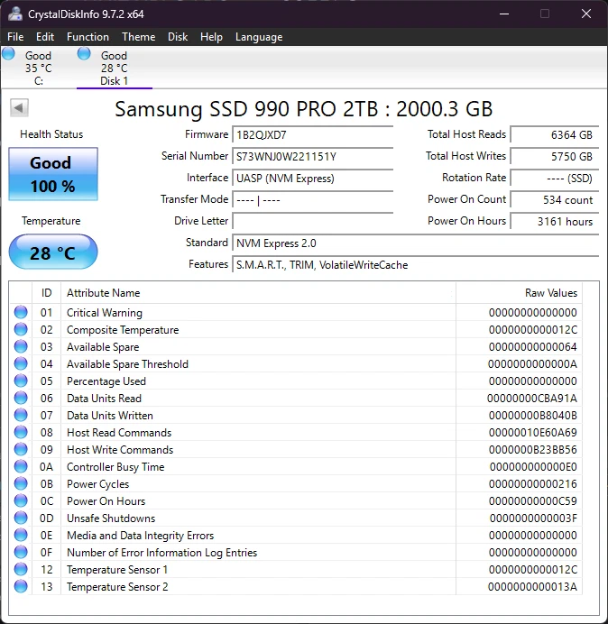Click the blue status orb for drive C:
The height and width of the screenshot is (624, 608).
8,54
